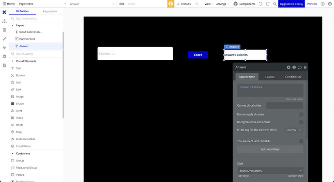Toggle 'This element isn't clickable' checkbox
Screen dimensions: 334x182
tap(301, 141)
